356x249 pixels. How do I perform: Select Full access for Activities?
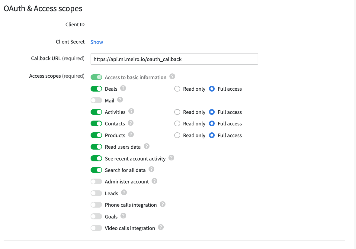(x=212, y=112)
